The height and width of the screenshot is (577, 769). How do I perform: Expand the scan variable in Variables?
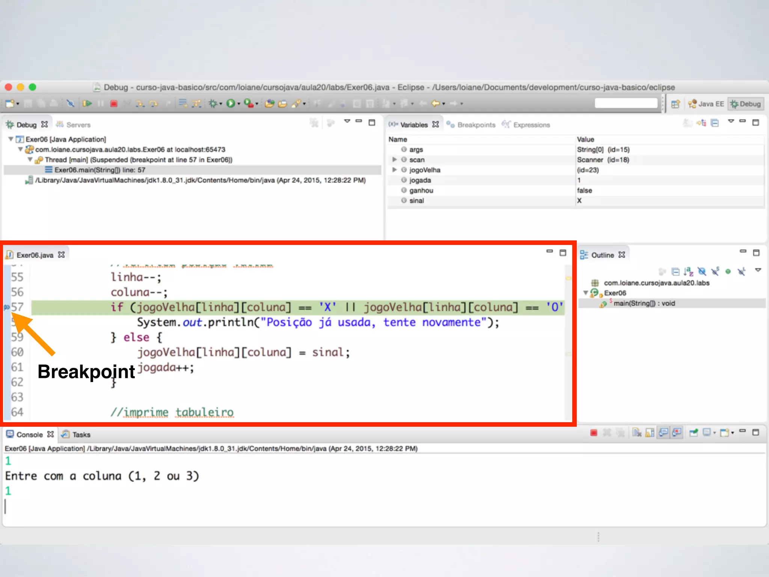coord(394,160)
